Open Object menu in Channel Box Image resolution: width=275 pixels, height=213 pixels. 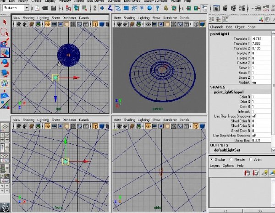coord(240,27)
